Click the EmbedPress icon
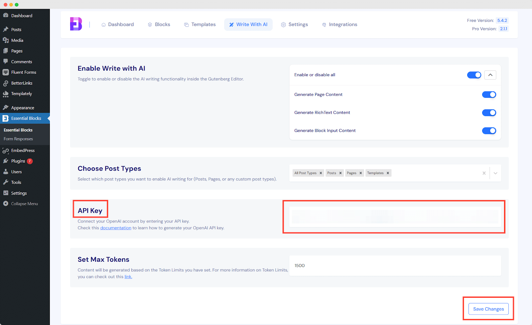Viewport: 532px width, 325px height. click(x=6, y=150)
